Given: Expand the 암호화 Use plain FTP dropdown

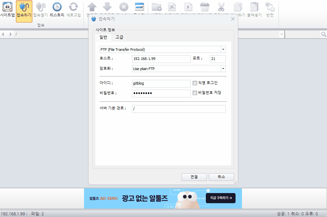Looking at the screenshot, I should (223, 69).
